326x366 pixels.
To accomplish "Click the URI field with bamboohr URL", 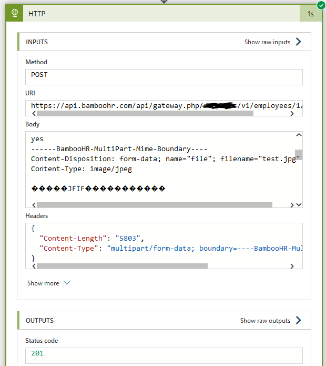I will (164, 105).
